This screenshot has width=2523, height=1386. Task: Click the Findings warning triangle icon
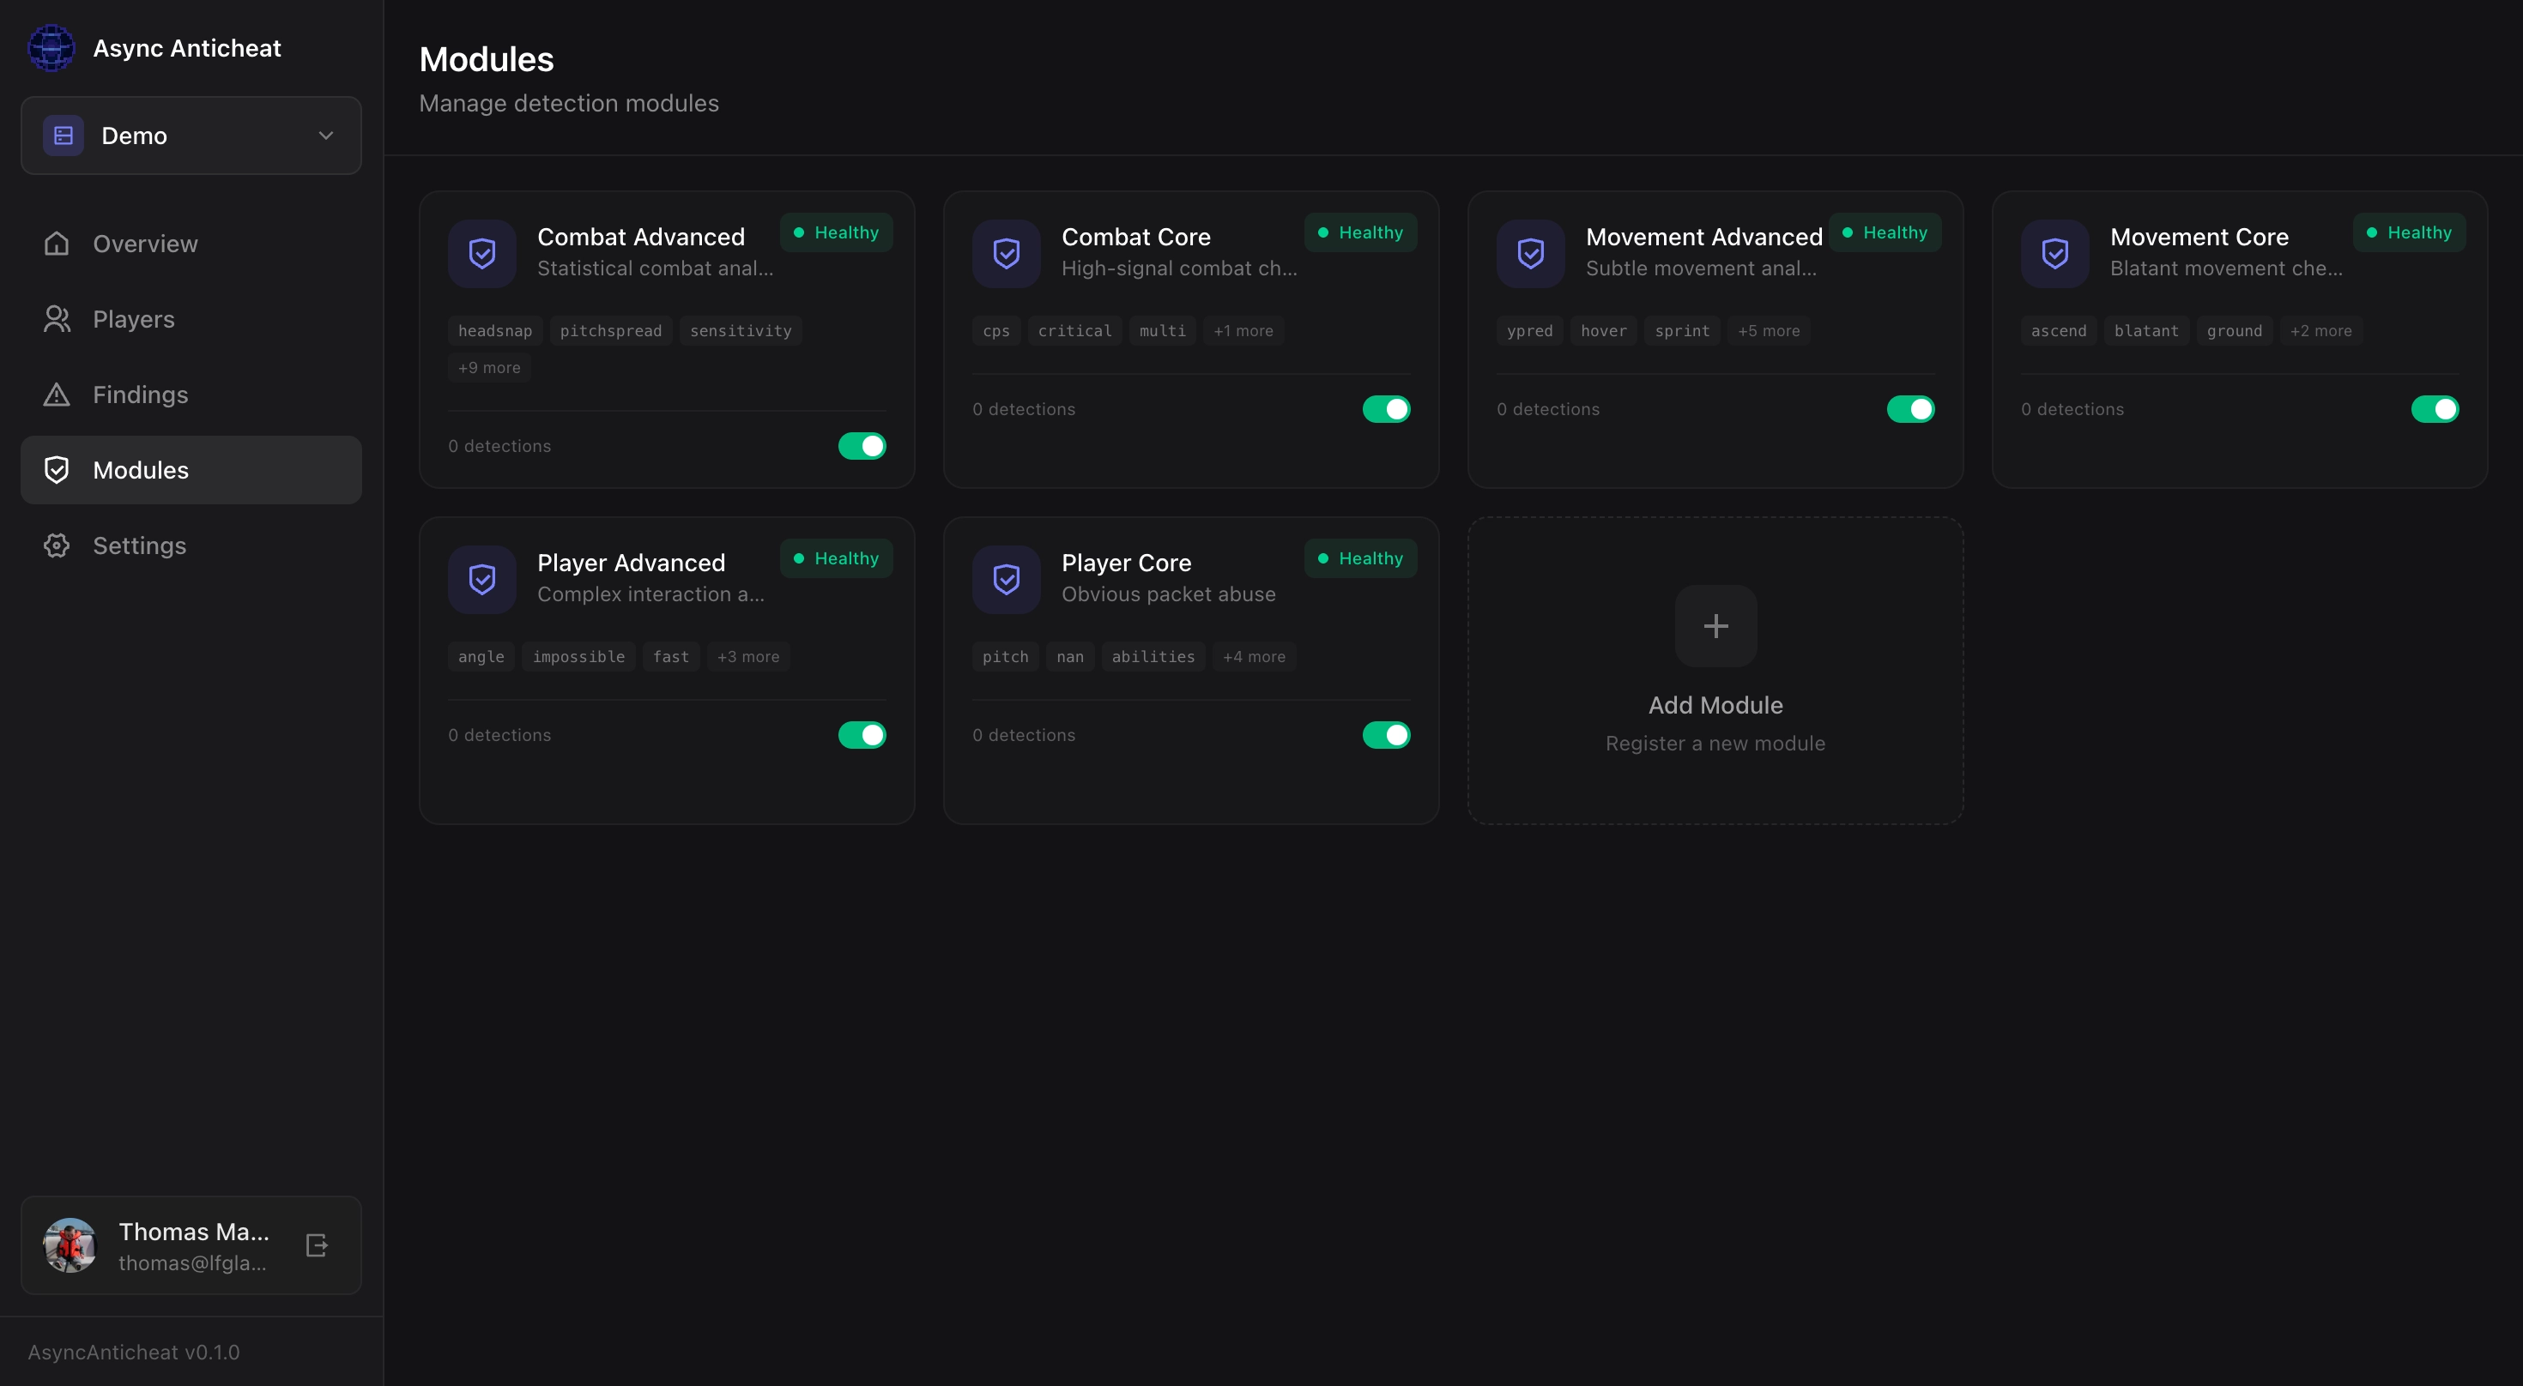tap(57, 395)
